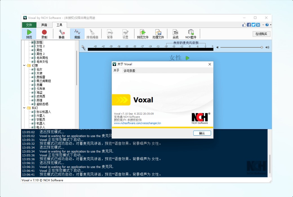The width and height of the screenshot is (293, 197).
Task: Select the 机器人 voice
Action: [41, 124]
